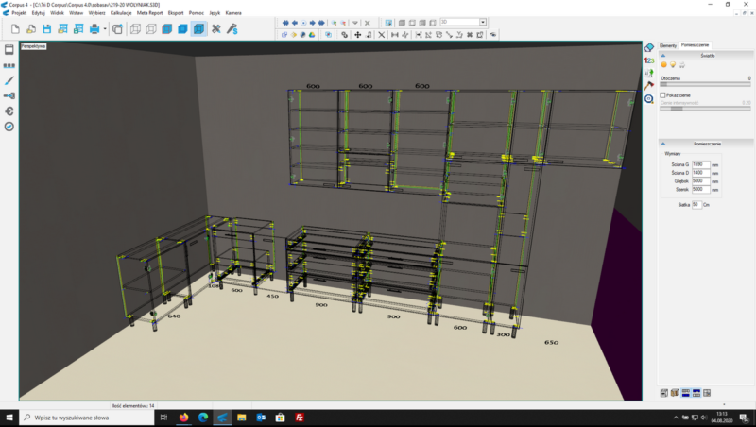Open the Meta Report menu
Image resolution: width=756 pixels, height=427 pixels.
pos(150,13)
